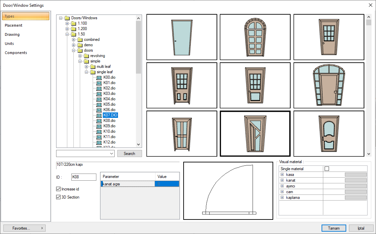This screenshot has width=376, height=234.
Task: Toggle the Increase id checkbox
Action: pos(58,189)
